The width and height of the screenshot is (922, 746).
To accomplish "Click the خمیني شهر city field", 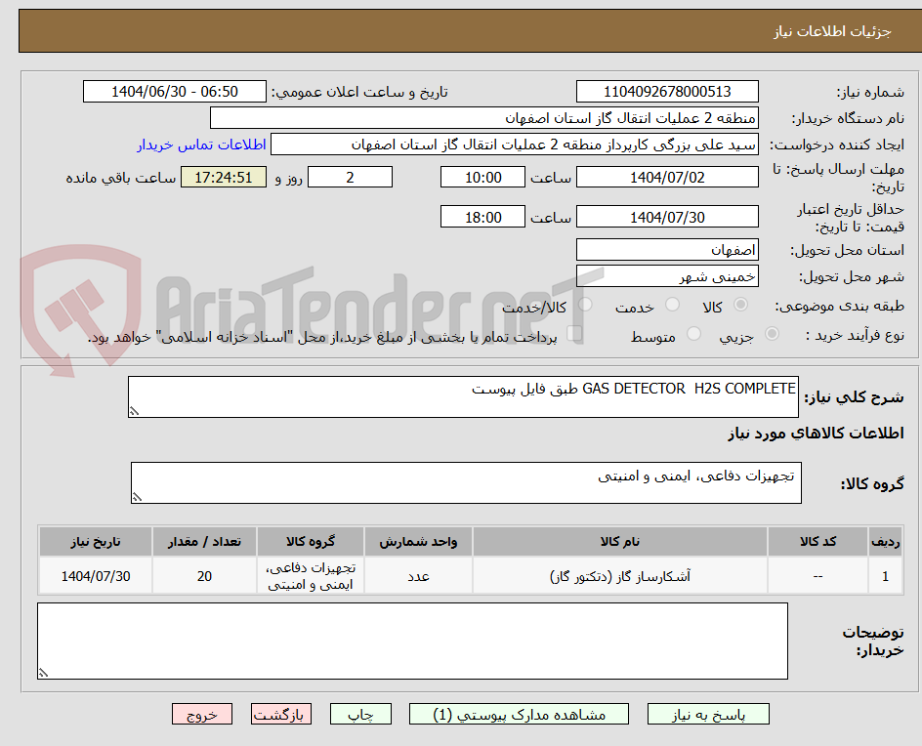I will point(667,276).
